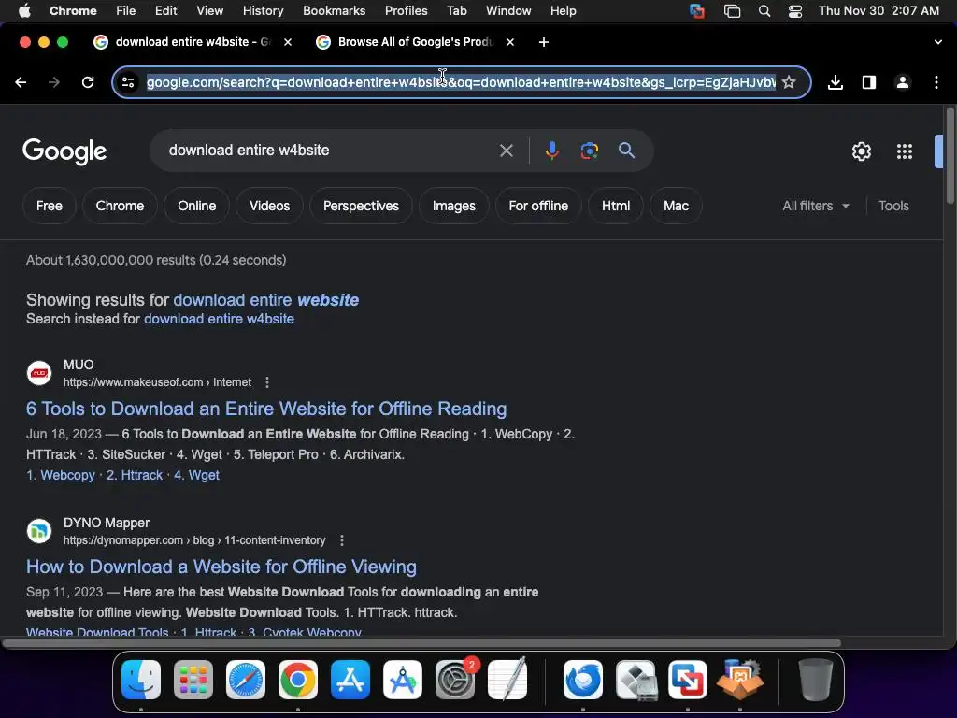This screenshot has height=718, width=957.
Task: Reload the current page
Action: (88, 82)
